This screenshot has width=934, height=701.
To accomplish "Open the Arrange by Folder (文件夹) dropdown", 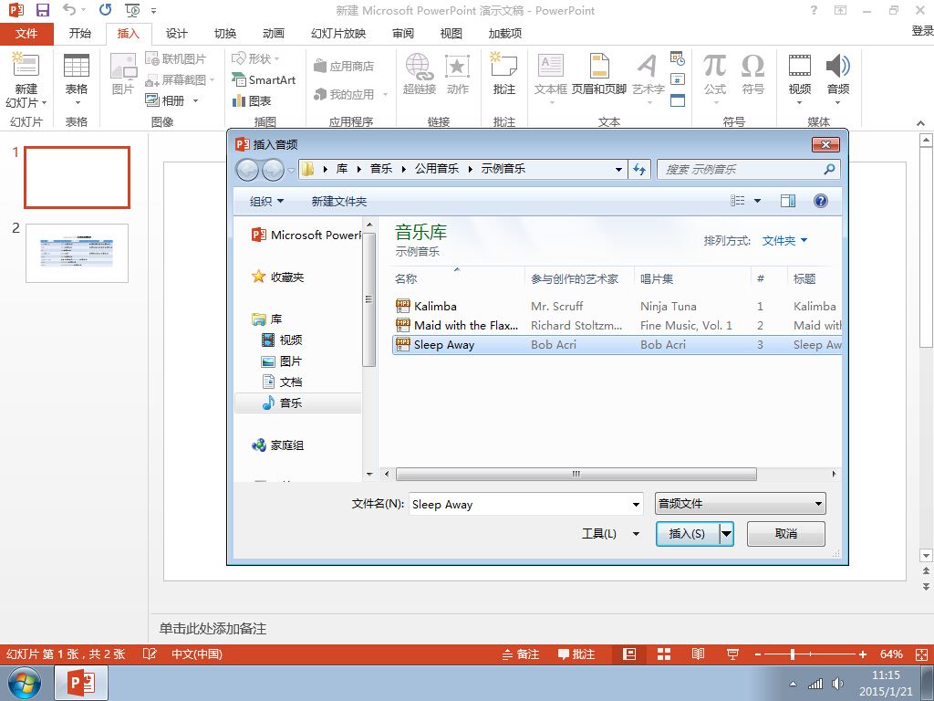I will pyautogui.click(x=784, y=241).
